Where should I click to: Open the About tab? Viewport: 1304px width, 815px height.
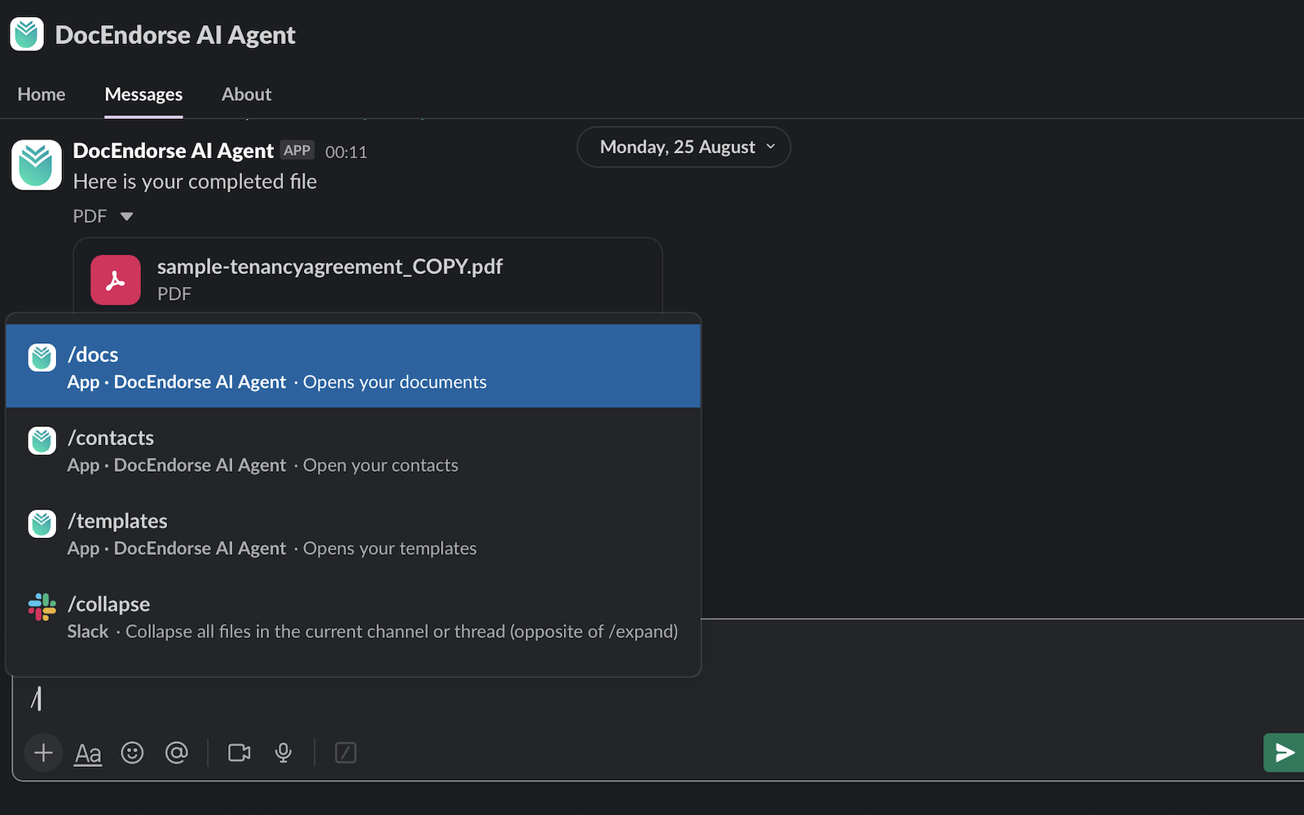coord(245,94)
